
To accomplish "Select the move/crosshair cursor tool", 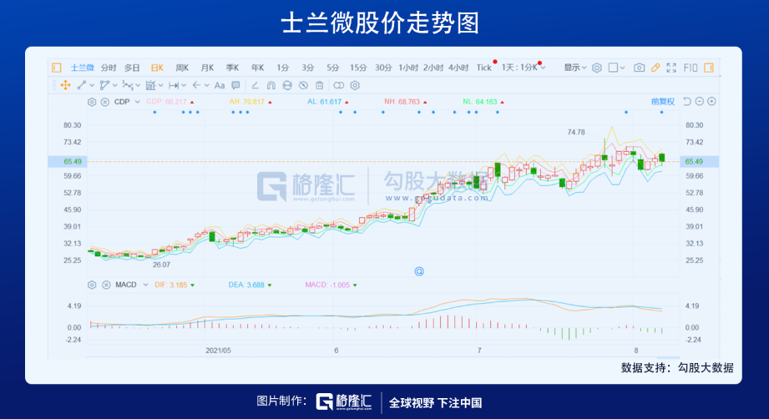I will point(65,85).
